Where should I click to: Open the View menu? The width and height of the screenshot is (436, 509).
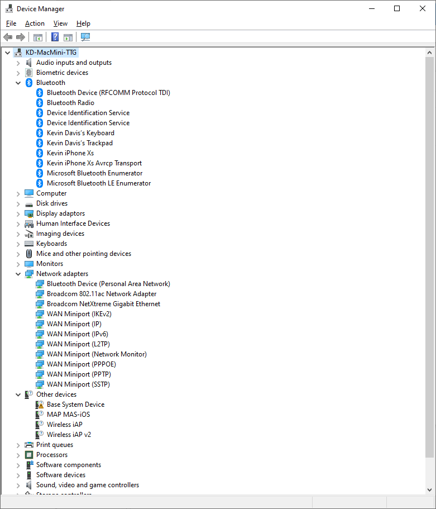60,23
